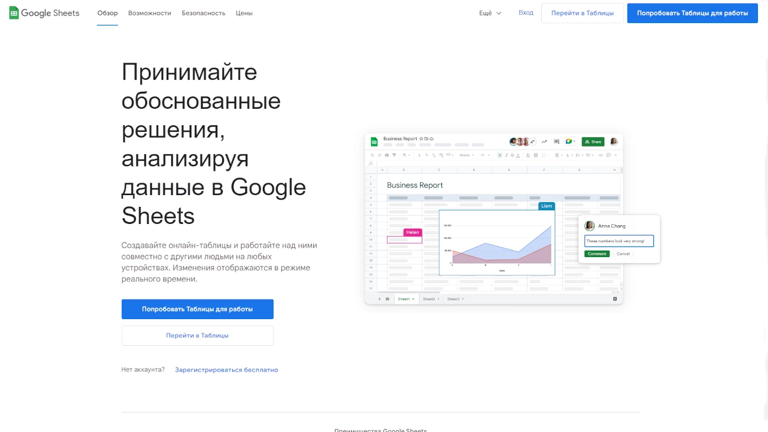Click Anna Chang avatar in comment card
768x432 pixels.
point(590,226)
